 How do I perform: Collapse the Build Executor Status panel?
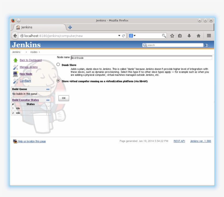pyautogui.click(x=48, y=100)
